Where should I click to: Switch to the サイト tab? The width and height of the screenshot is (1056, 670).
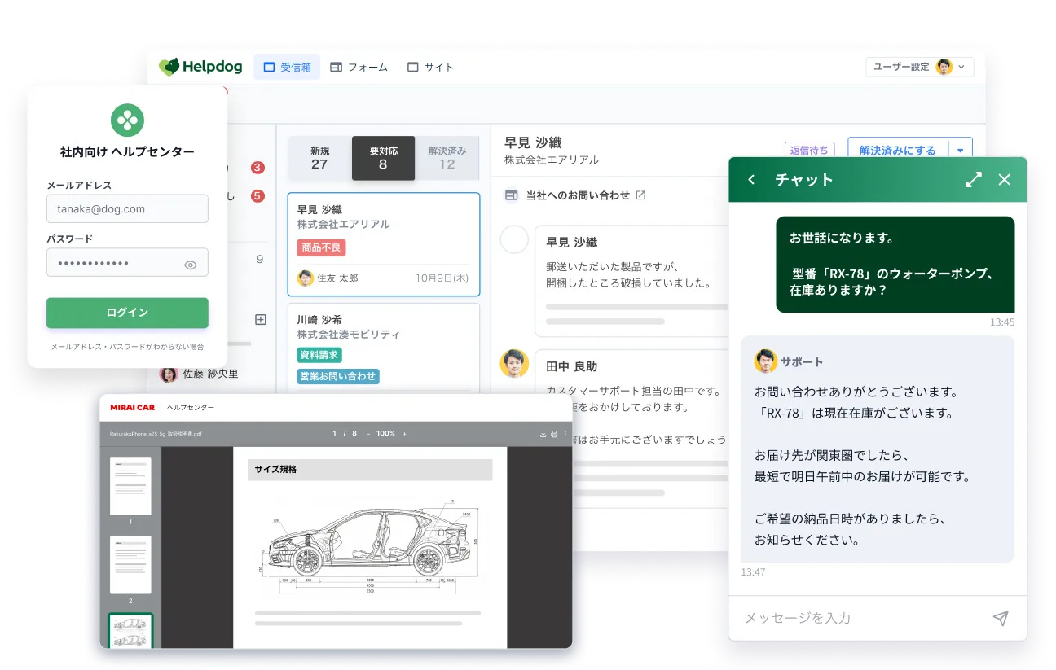coord(430,67)
